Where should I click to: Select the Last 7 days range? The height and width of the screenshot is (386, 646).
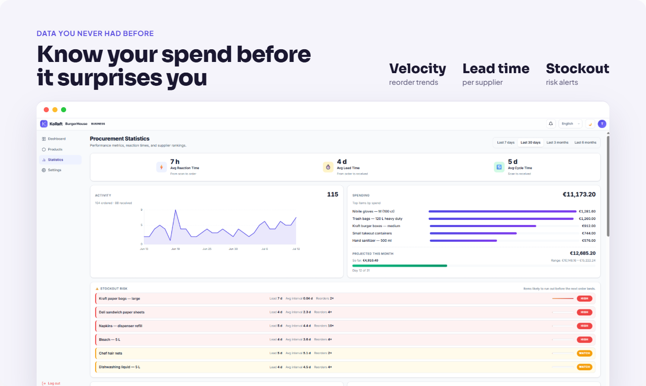pos(506,143)
